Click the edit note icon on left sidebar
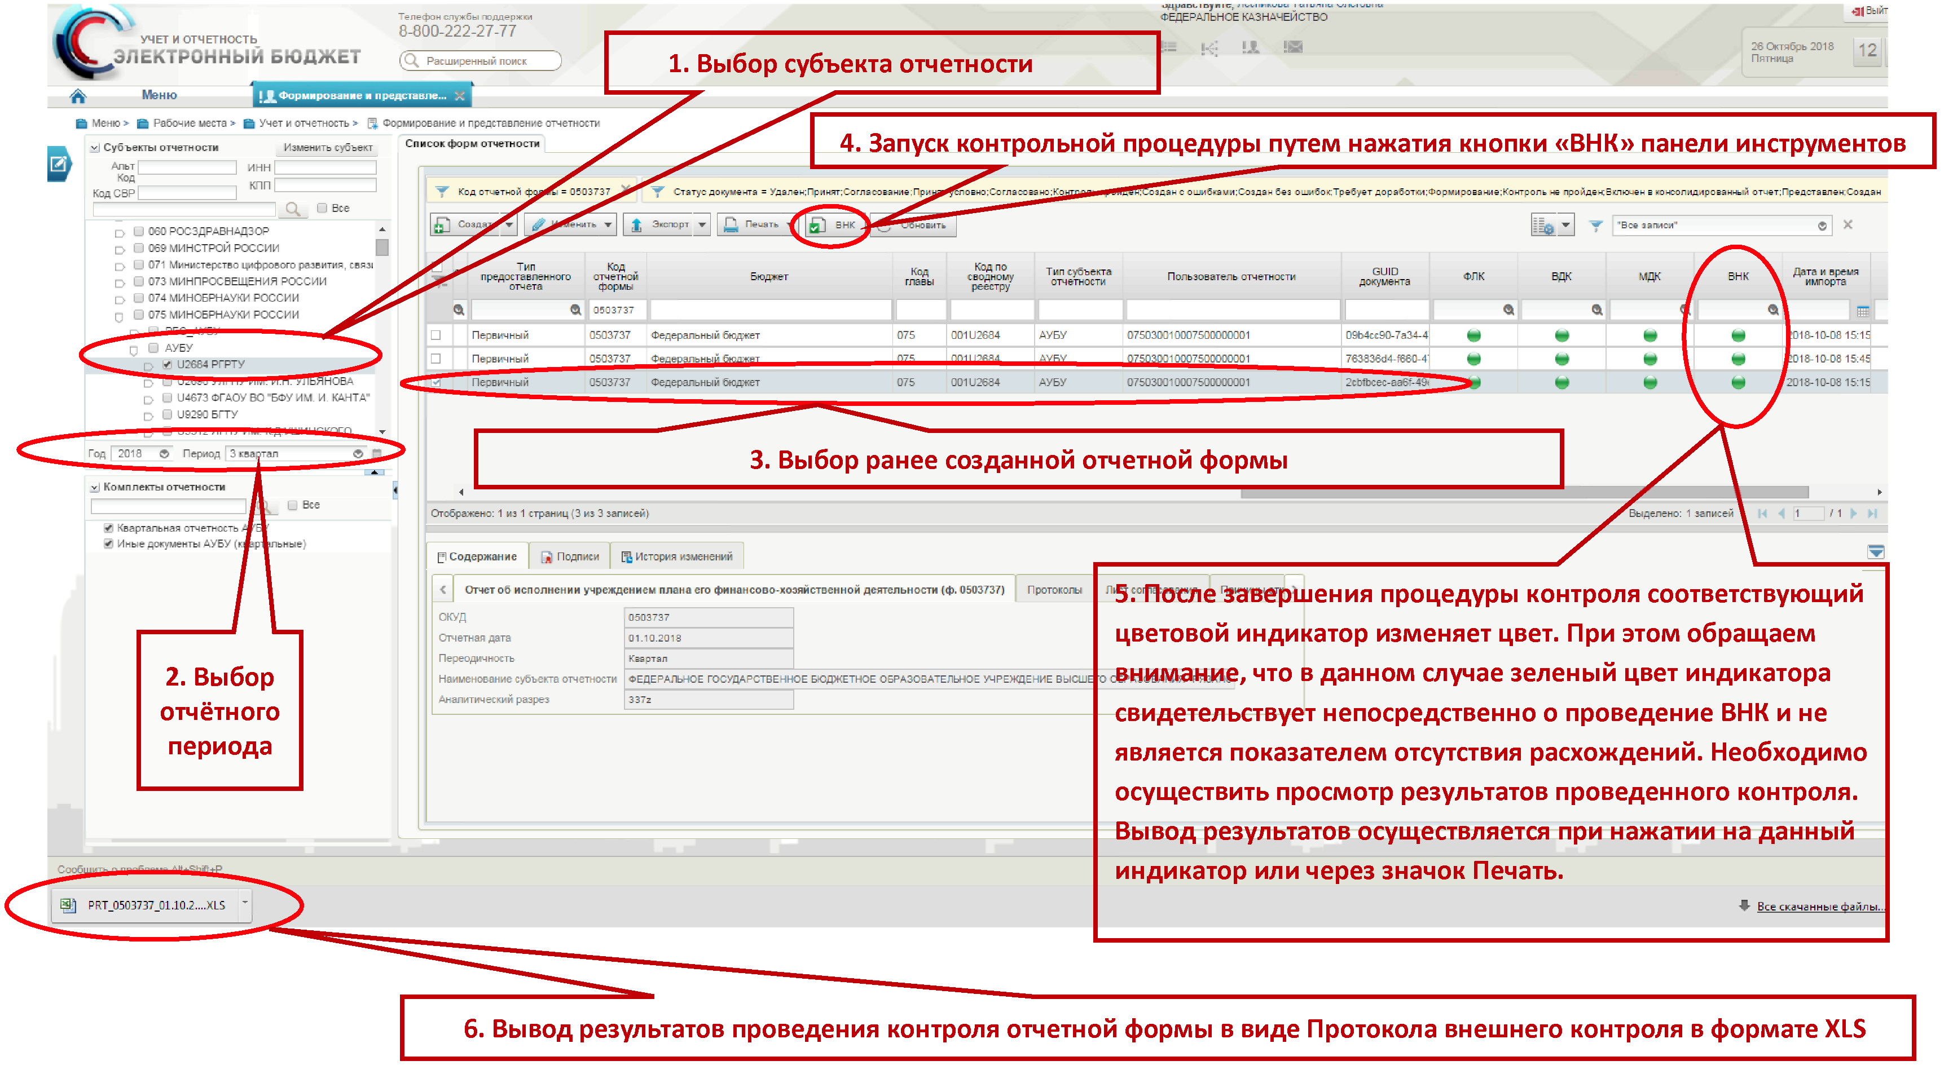This screenshot has height=1074, width=1953. (x=59, y=163)
